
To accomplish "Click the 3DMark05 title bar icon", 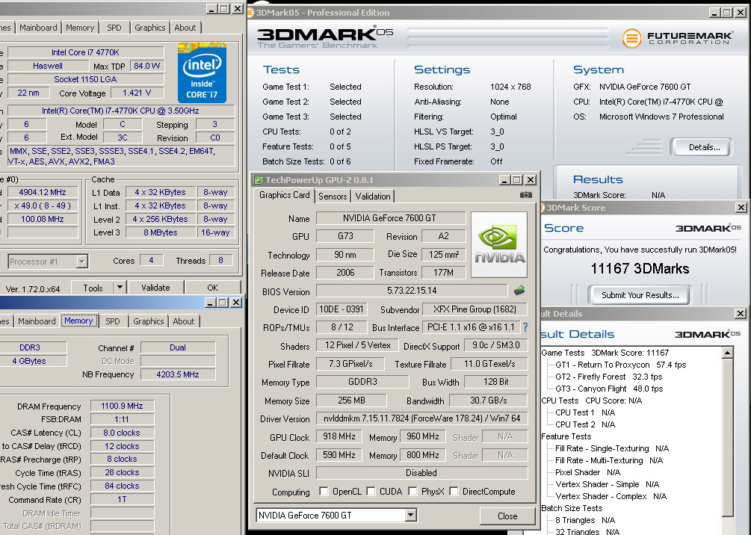I will click(251, 13).
